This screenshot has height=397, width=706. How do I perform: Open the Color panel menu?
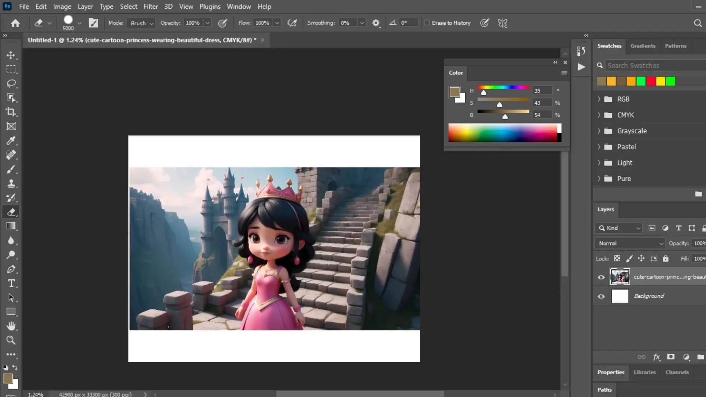pyautogui.click(x=564, y=73)
